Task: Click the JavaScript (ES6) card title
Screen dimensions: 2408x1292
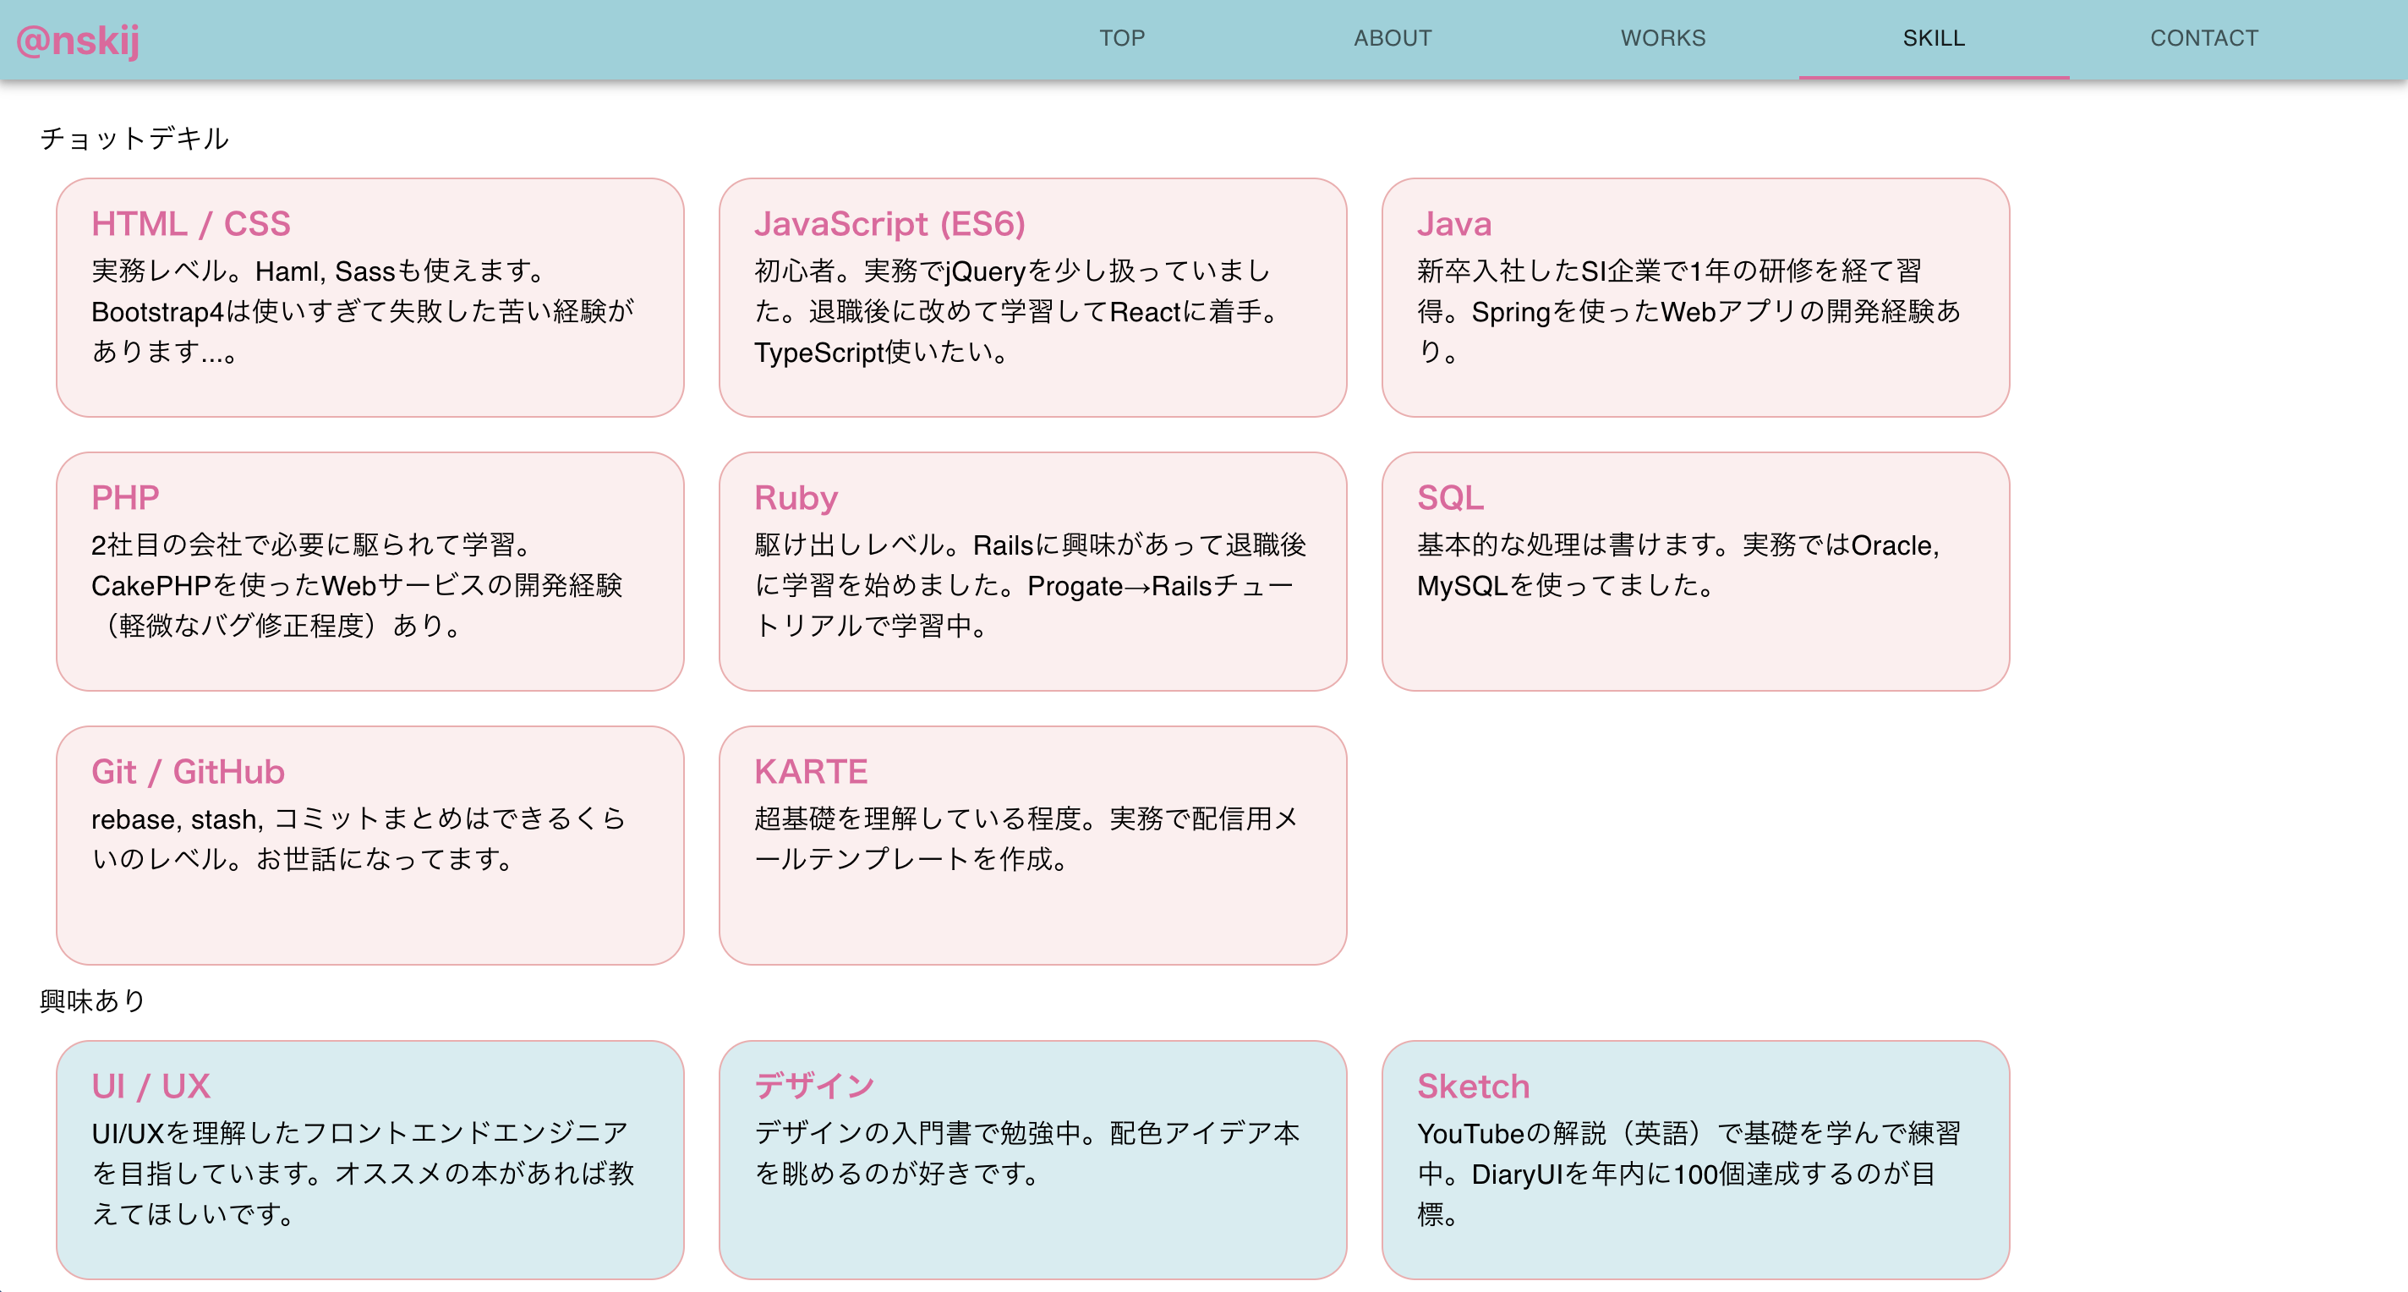Action: 890,223
